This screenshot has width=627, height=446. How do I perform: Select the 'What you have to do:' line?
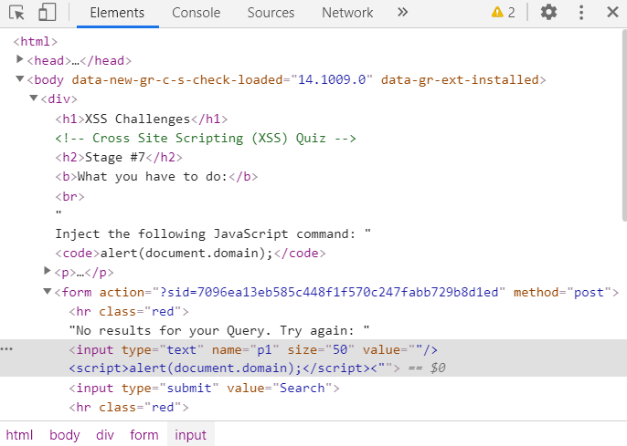click(156, 176)
